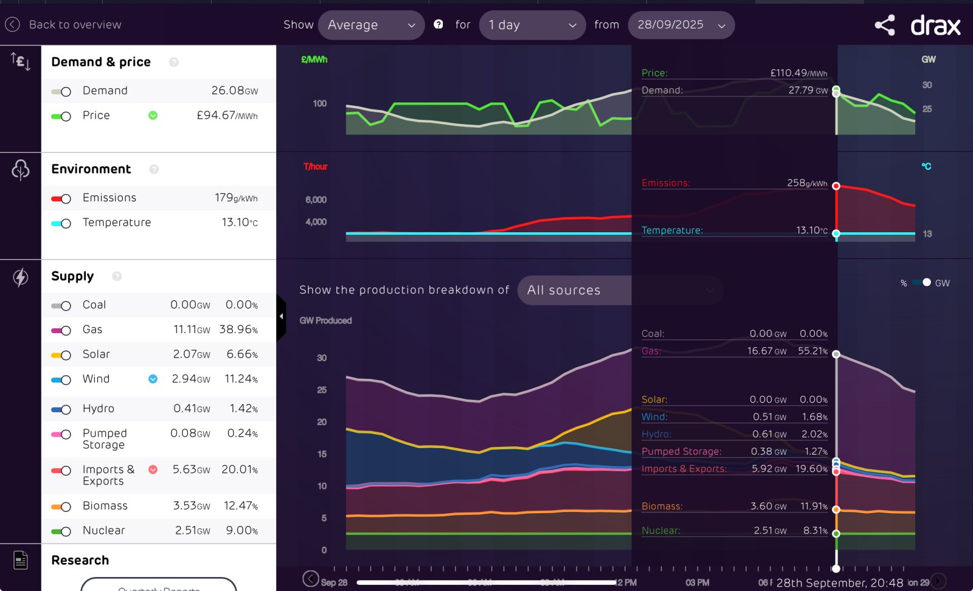Image resolution: width=973 pixels, height=591 pixels.
Task: Click the Back to overview link
Action: click(x=75, y=25)
